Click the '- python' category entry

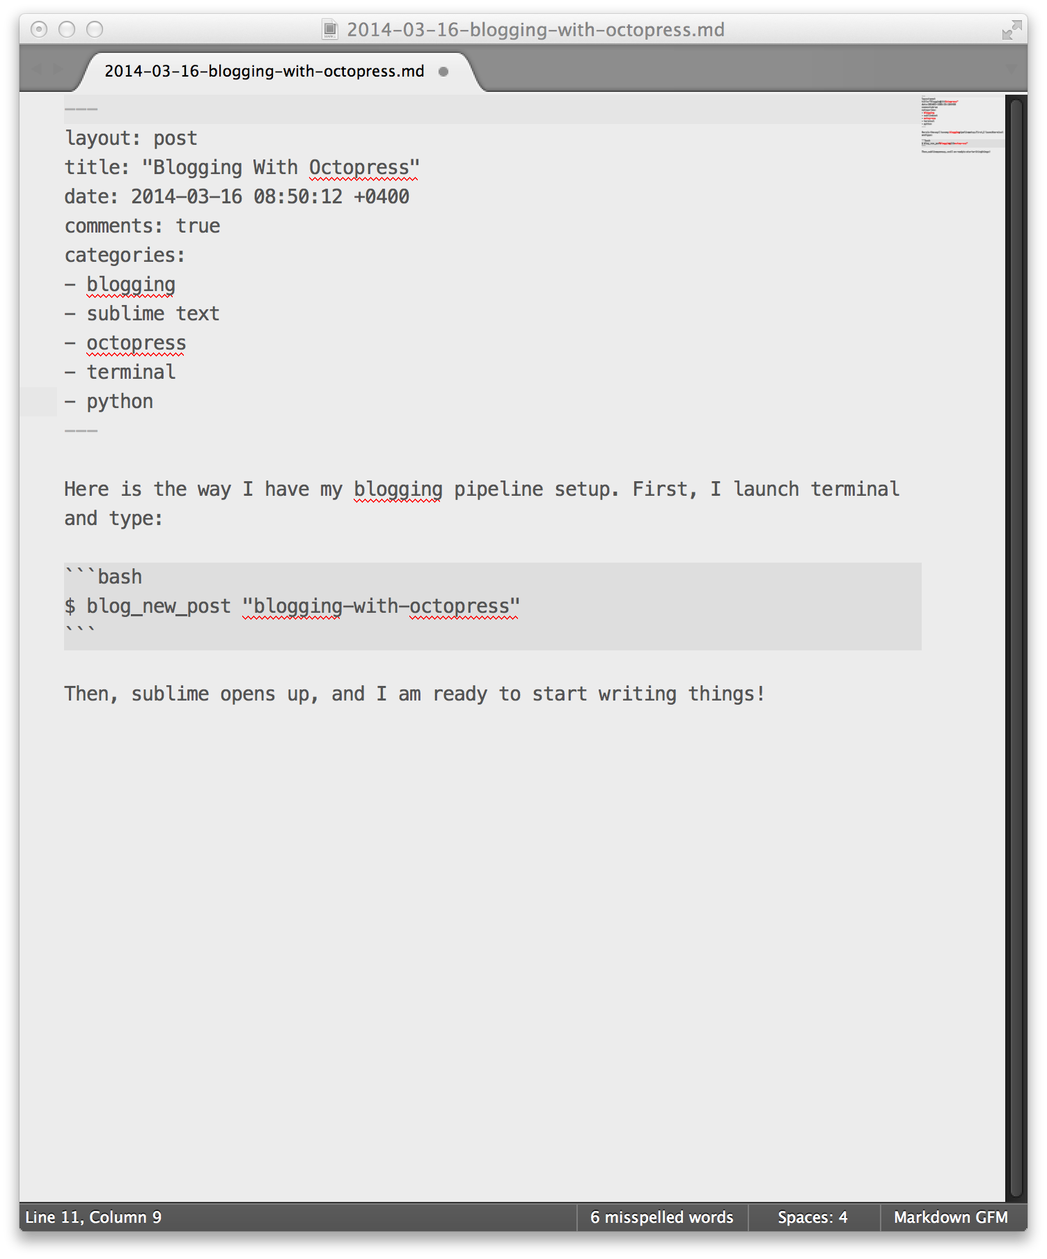pyautogui.click(x=109, y=401)
